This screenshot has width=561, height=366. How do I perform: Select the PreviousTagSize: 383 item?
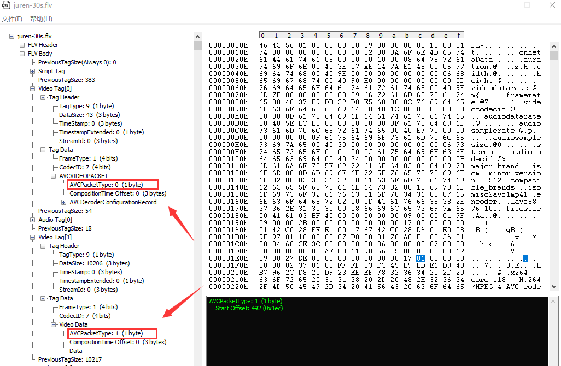pyautogui.click(x=66, y=80)
